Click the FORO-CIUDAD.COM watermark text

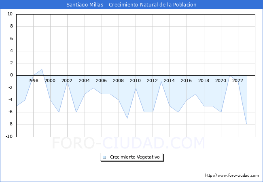[x=128, y=144]
